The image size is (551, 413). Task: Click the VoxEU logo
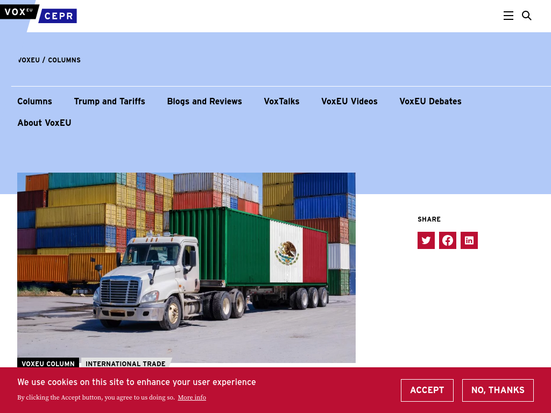pos(19,12)
